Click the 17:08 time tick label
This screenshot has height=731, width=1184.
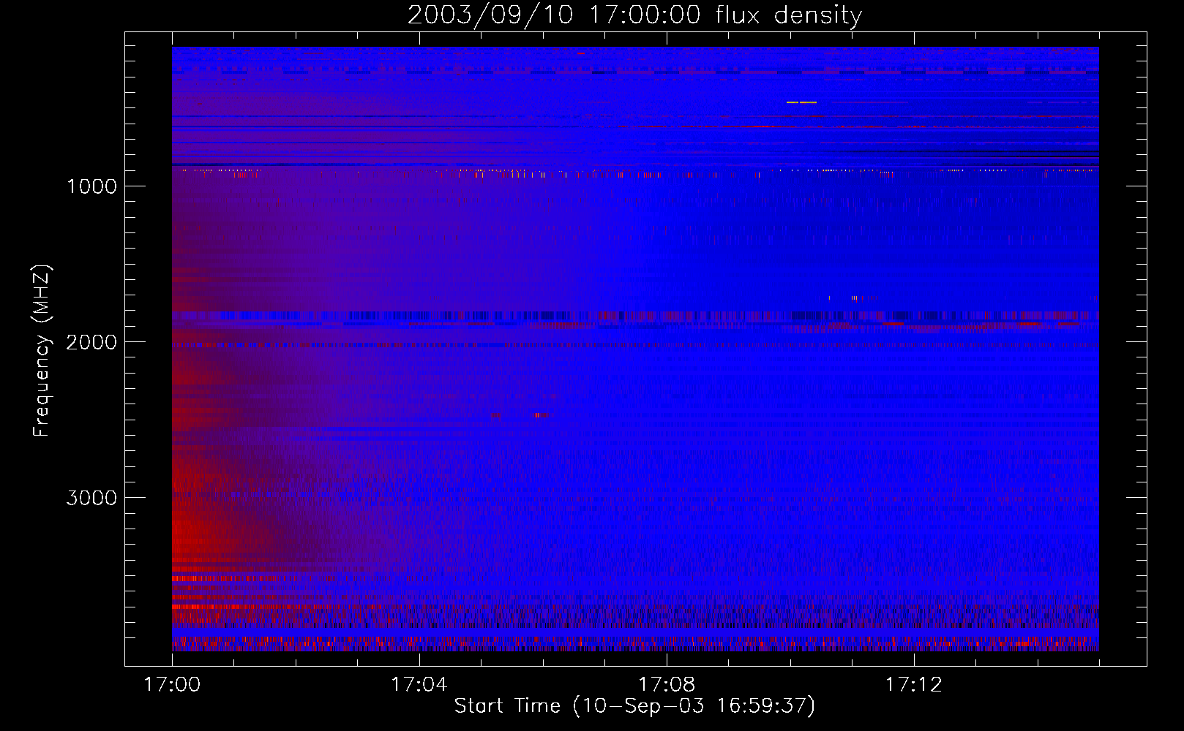(x=666, y=685)
